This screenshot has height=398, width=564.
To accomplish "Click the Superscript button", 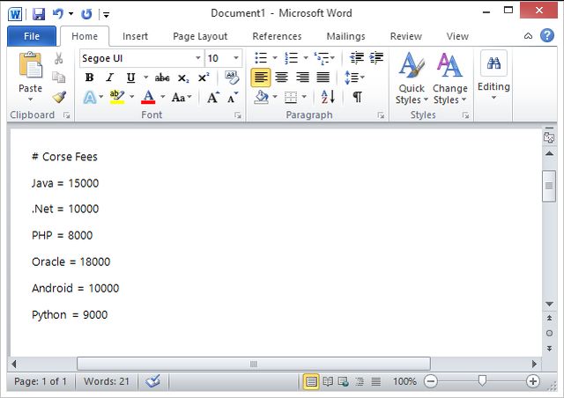I will coord(204,77).
